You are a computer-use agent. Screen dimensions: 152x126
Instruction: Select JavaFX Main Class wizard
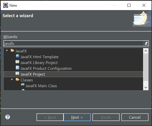(x=41, y=86)
